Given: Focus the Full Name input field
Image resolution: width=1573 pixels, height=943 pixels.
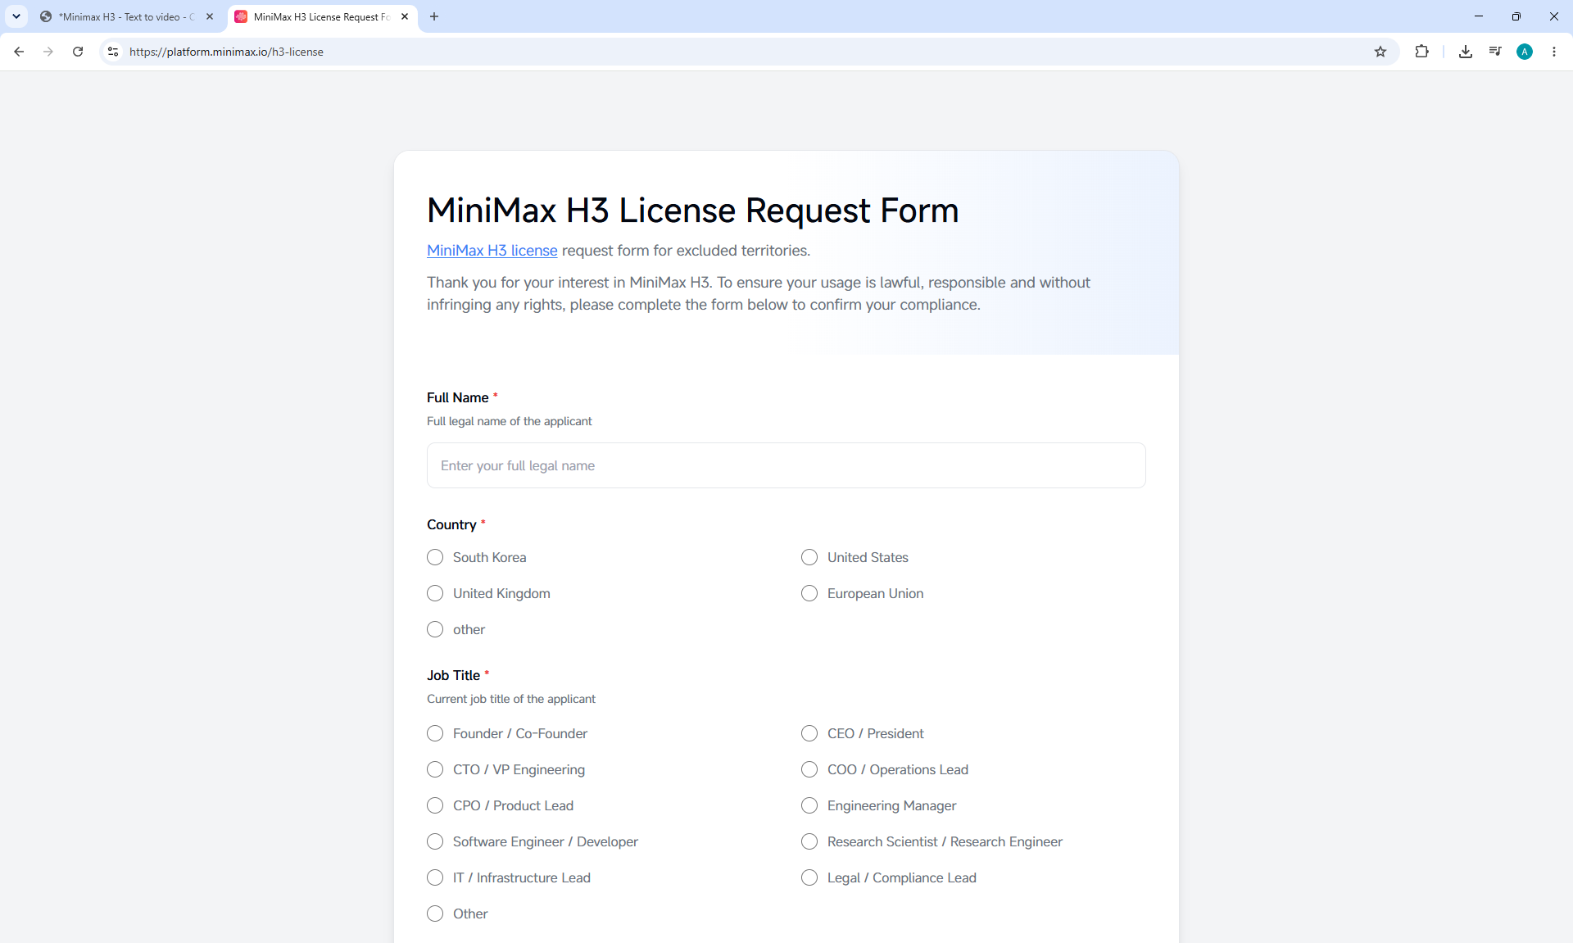Looking at the screenshot, I should pyautogui.click(x=786, y=465).
